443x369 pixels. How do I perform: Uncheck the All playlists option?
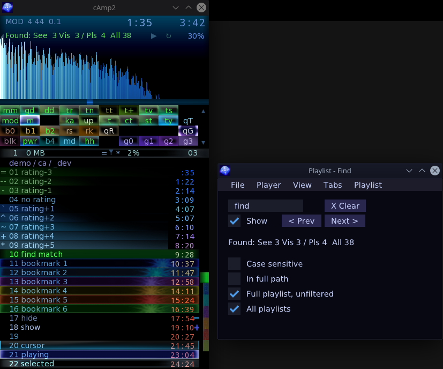[x=234, y=309]
